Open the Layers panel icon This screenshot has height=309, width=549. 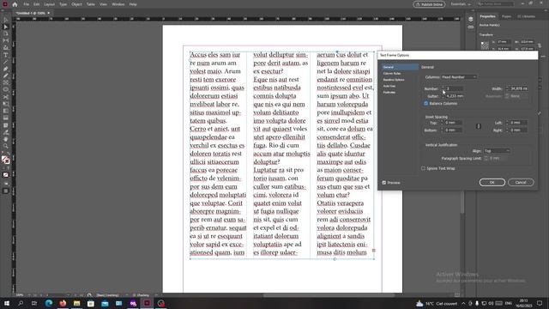pos(471,19)
